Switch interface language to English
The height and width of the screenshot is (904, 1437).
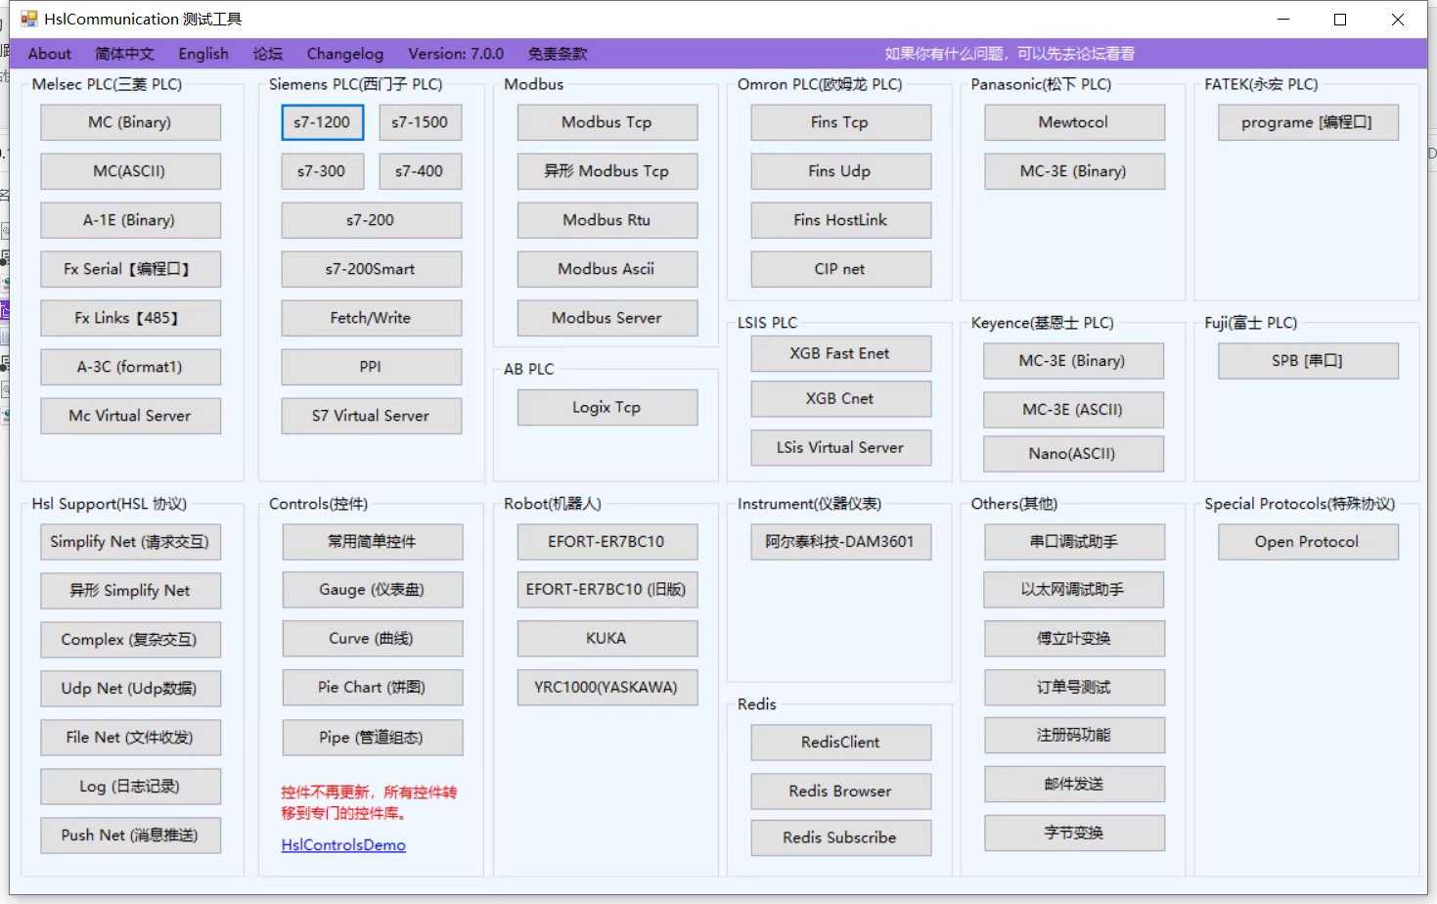point(202,54)
